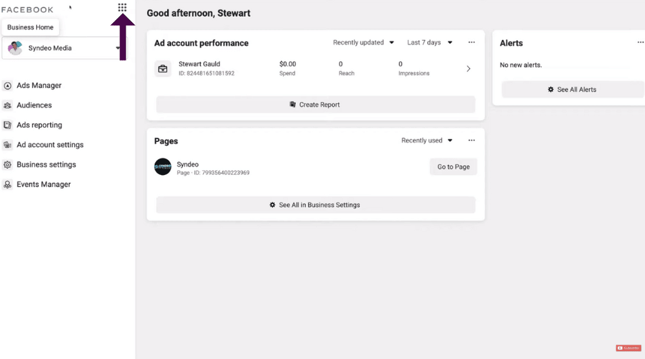Image resolution: width=645 pixels, height=359 pixels.
Task: Open Events Manager in the sidebar
Action: pyautogui.click(x=44, y=185)
